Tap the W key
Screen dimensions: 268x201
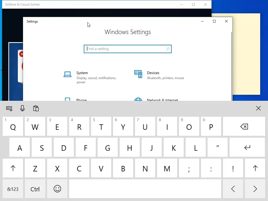tap(35, 126)
